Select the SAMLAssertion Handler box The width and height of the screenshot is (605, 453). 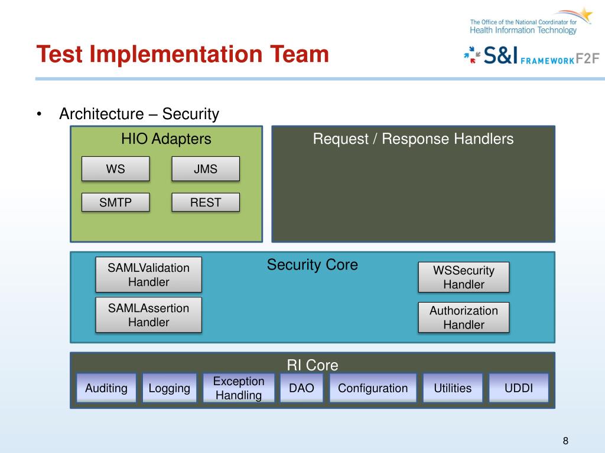click(x=148, y=315)
